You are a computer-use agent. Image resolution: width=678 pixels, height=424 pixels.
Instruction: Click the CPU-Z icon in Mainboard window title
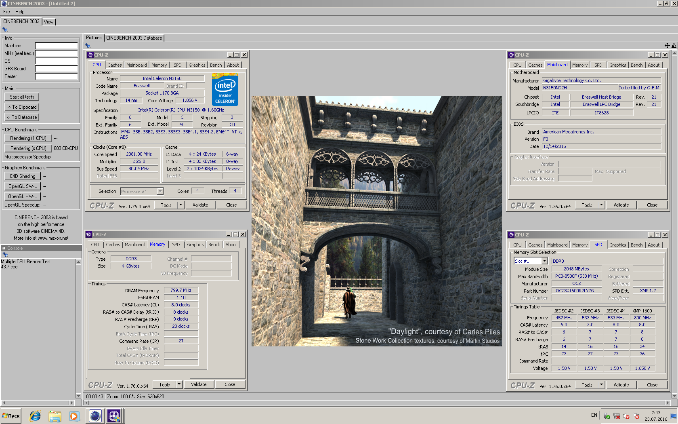(511, 55)
